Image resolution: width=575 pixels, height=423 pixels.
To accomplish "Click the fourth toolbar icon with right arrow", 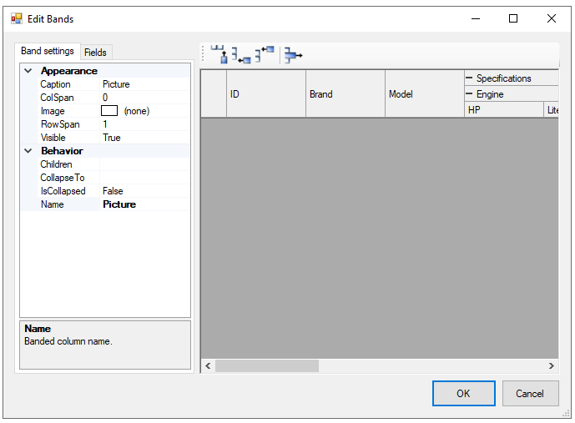I will coord(292,55).
